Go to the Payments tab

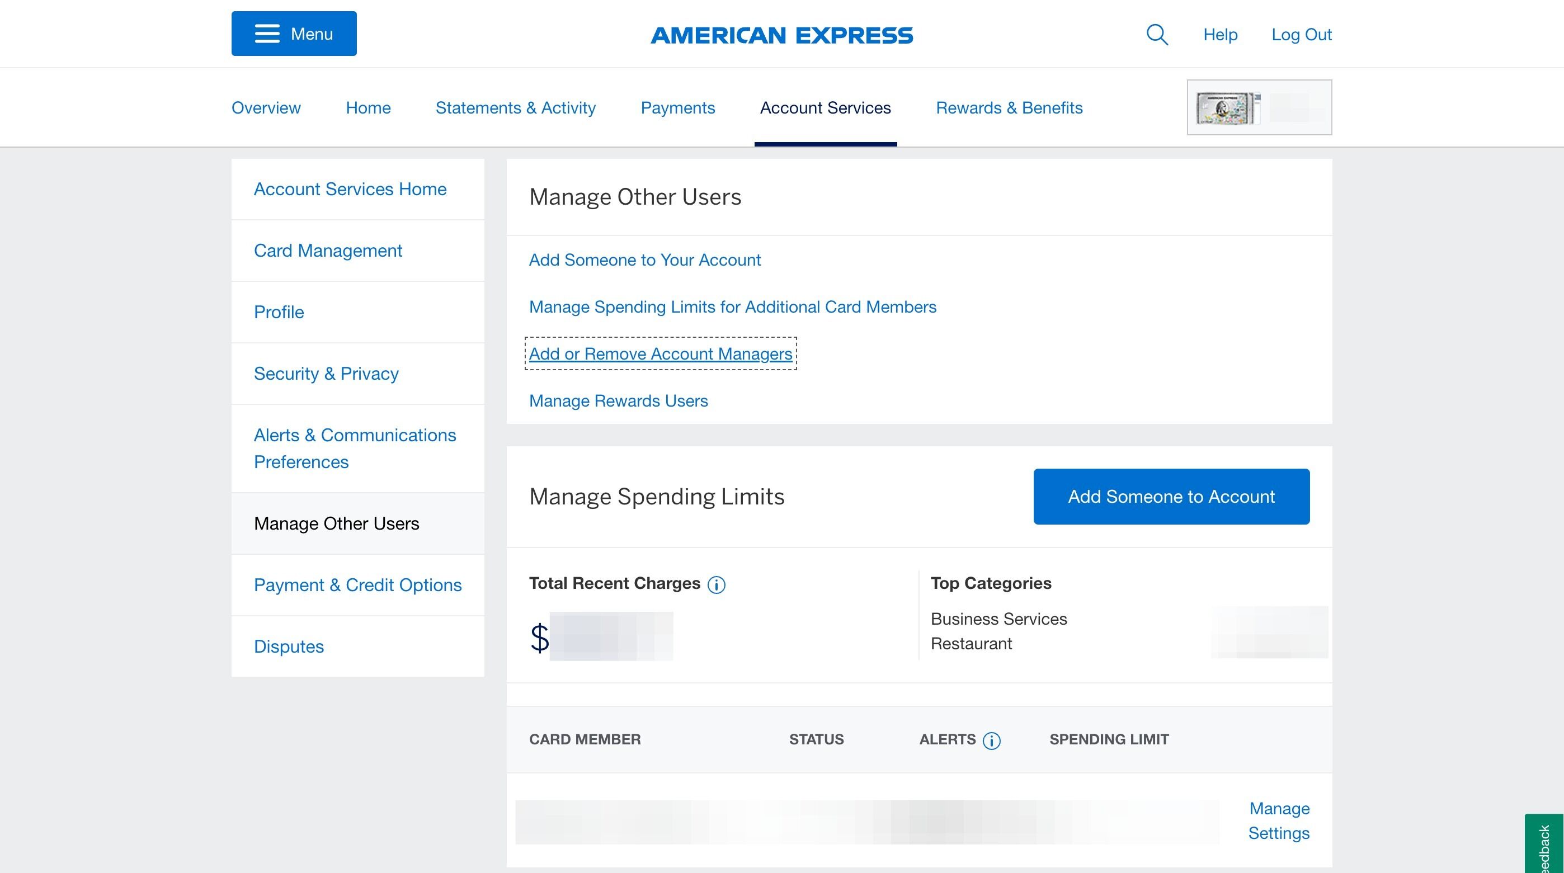tap(677, 107)
